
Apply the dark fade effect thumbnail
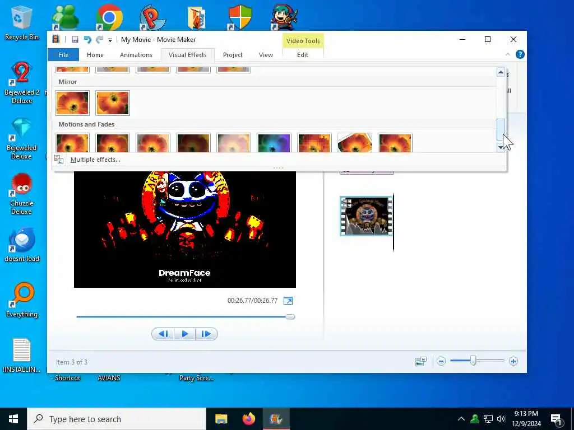click(193, 143)
